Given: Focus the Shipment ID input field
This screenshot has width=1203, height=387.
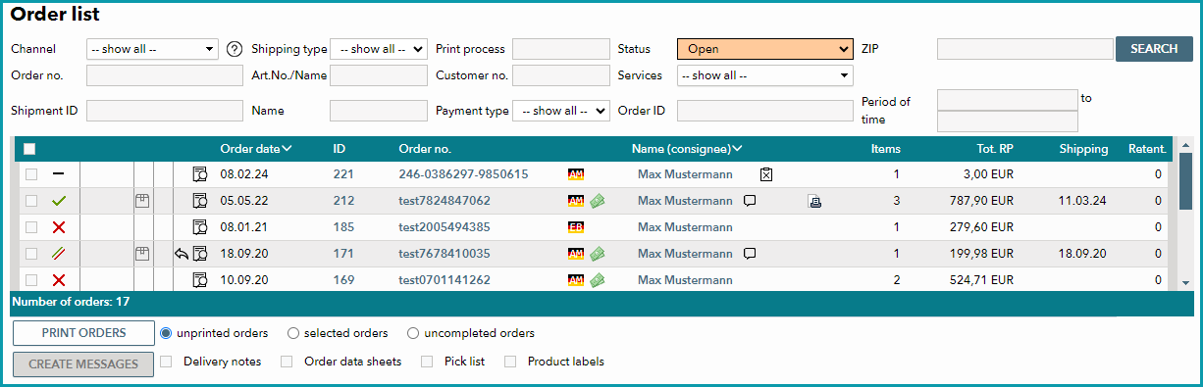Looking at the screenshot, I should (164, 111).
